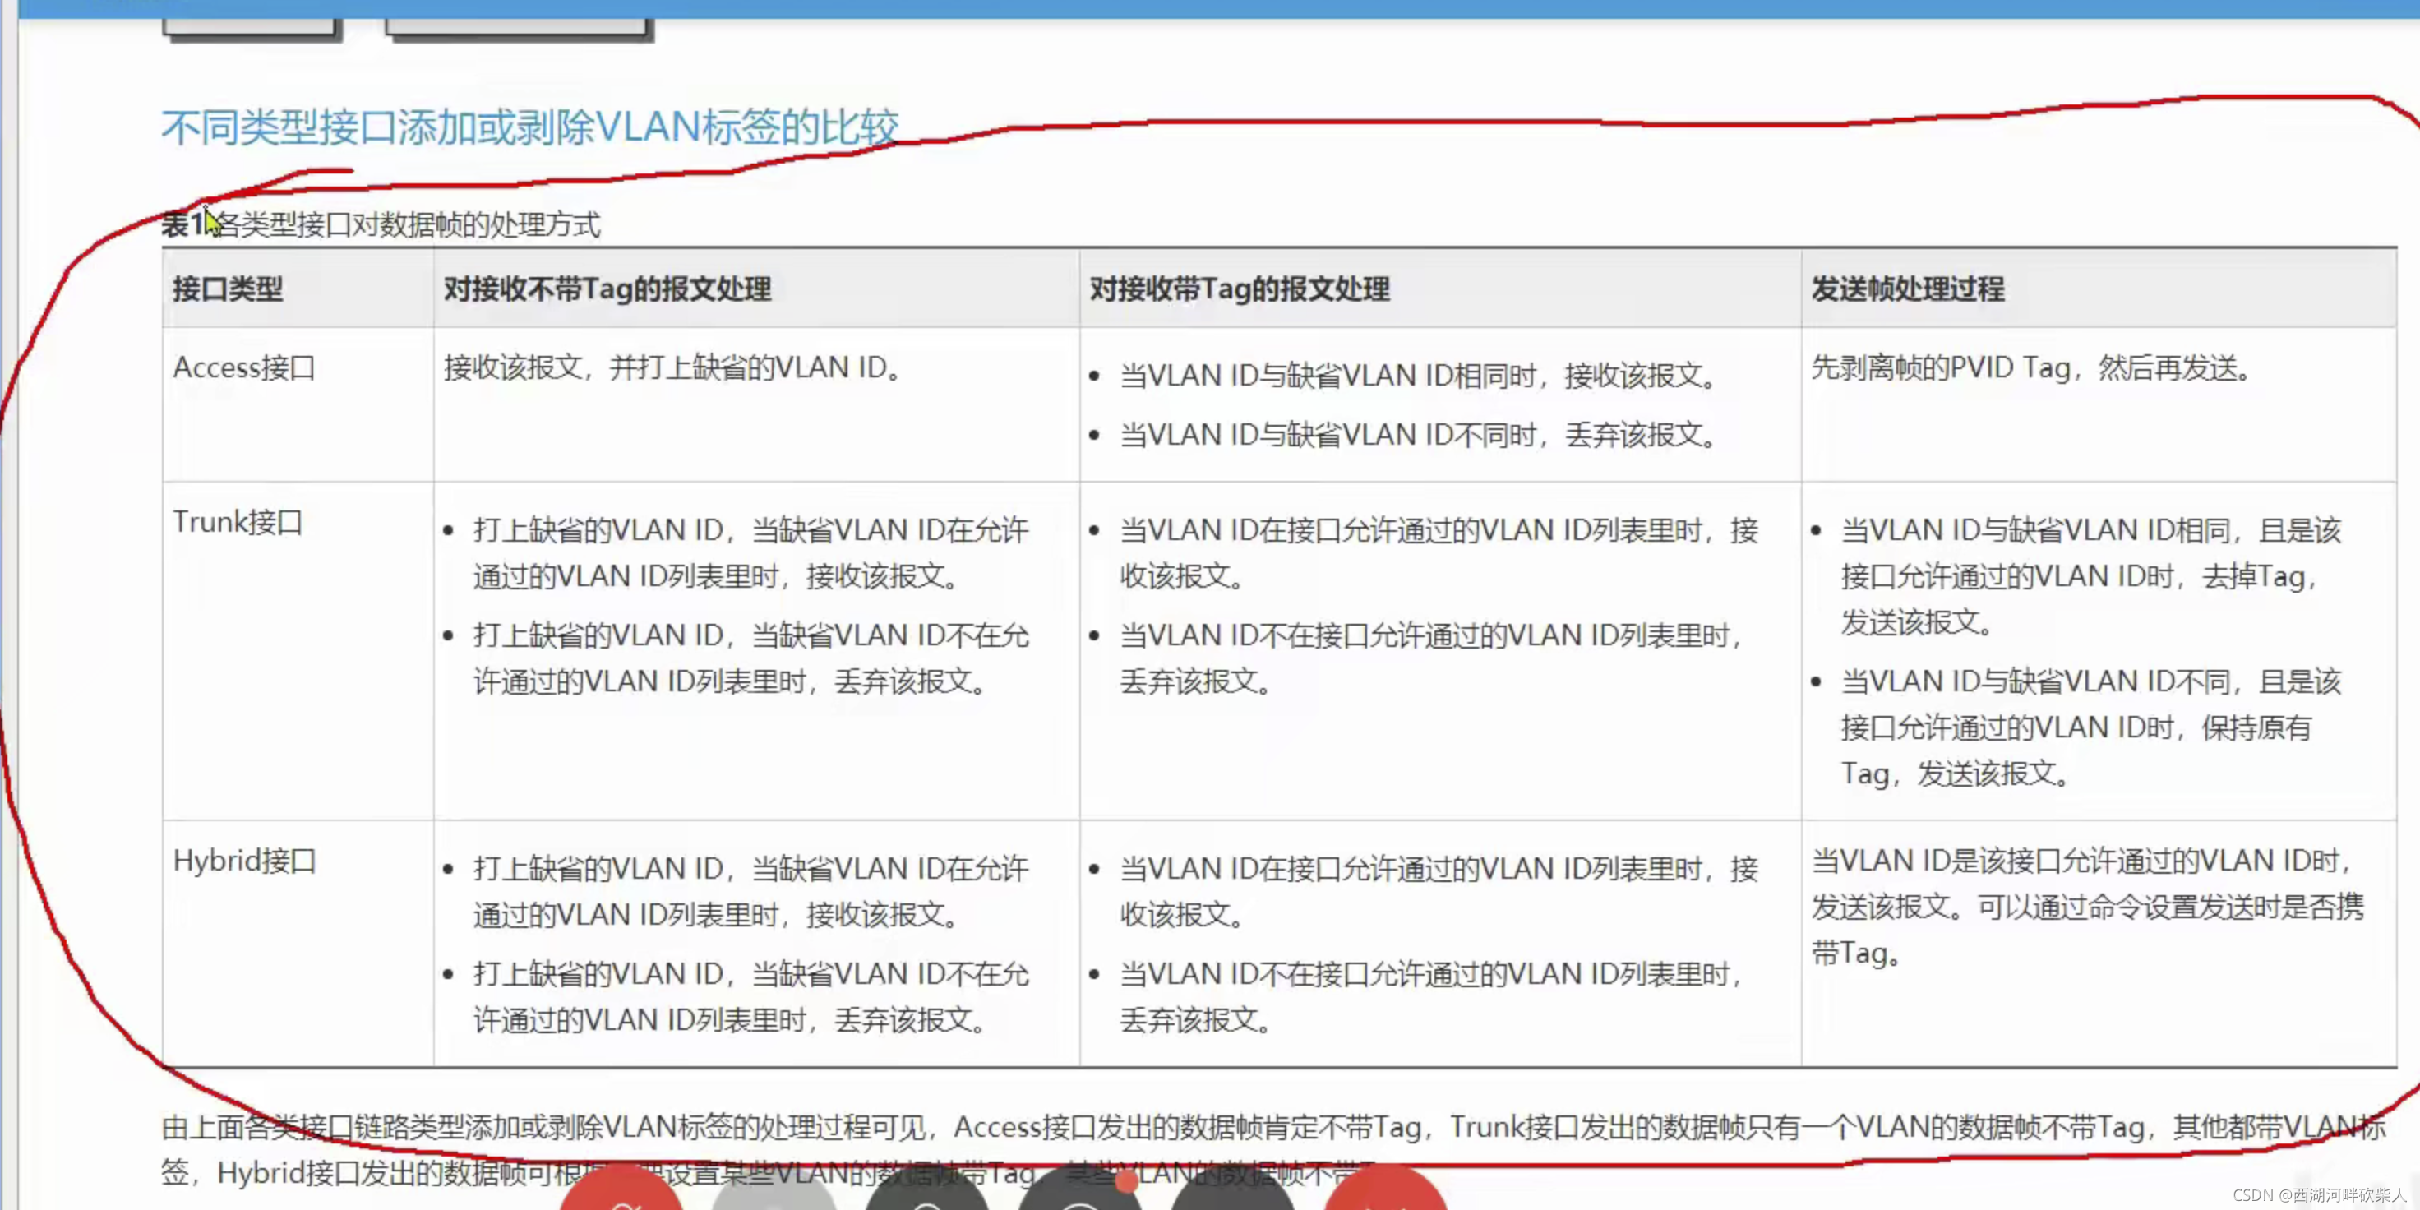Click the CSDN watermark at bottom right
2420x1210 pixels.
point(2320,1194)
